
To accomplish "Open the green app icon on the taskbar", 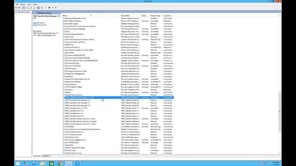I will click(51, 164).
